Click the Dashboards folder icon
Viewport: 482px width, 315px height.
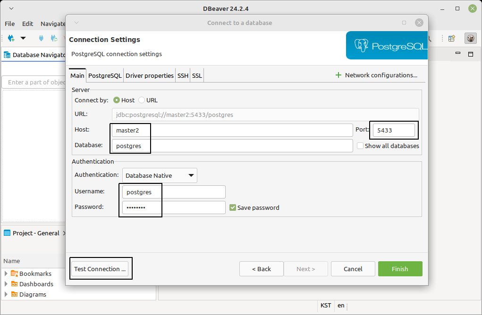click(x=14, y=284)
